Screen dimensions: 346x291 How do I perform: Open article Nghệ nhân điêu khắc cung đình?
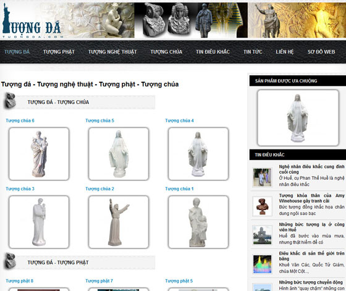pos(311,169)
